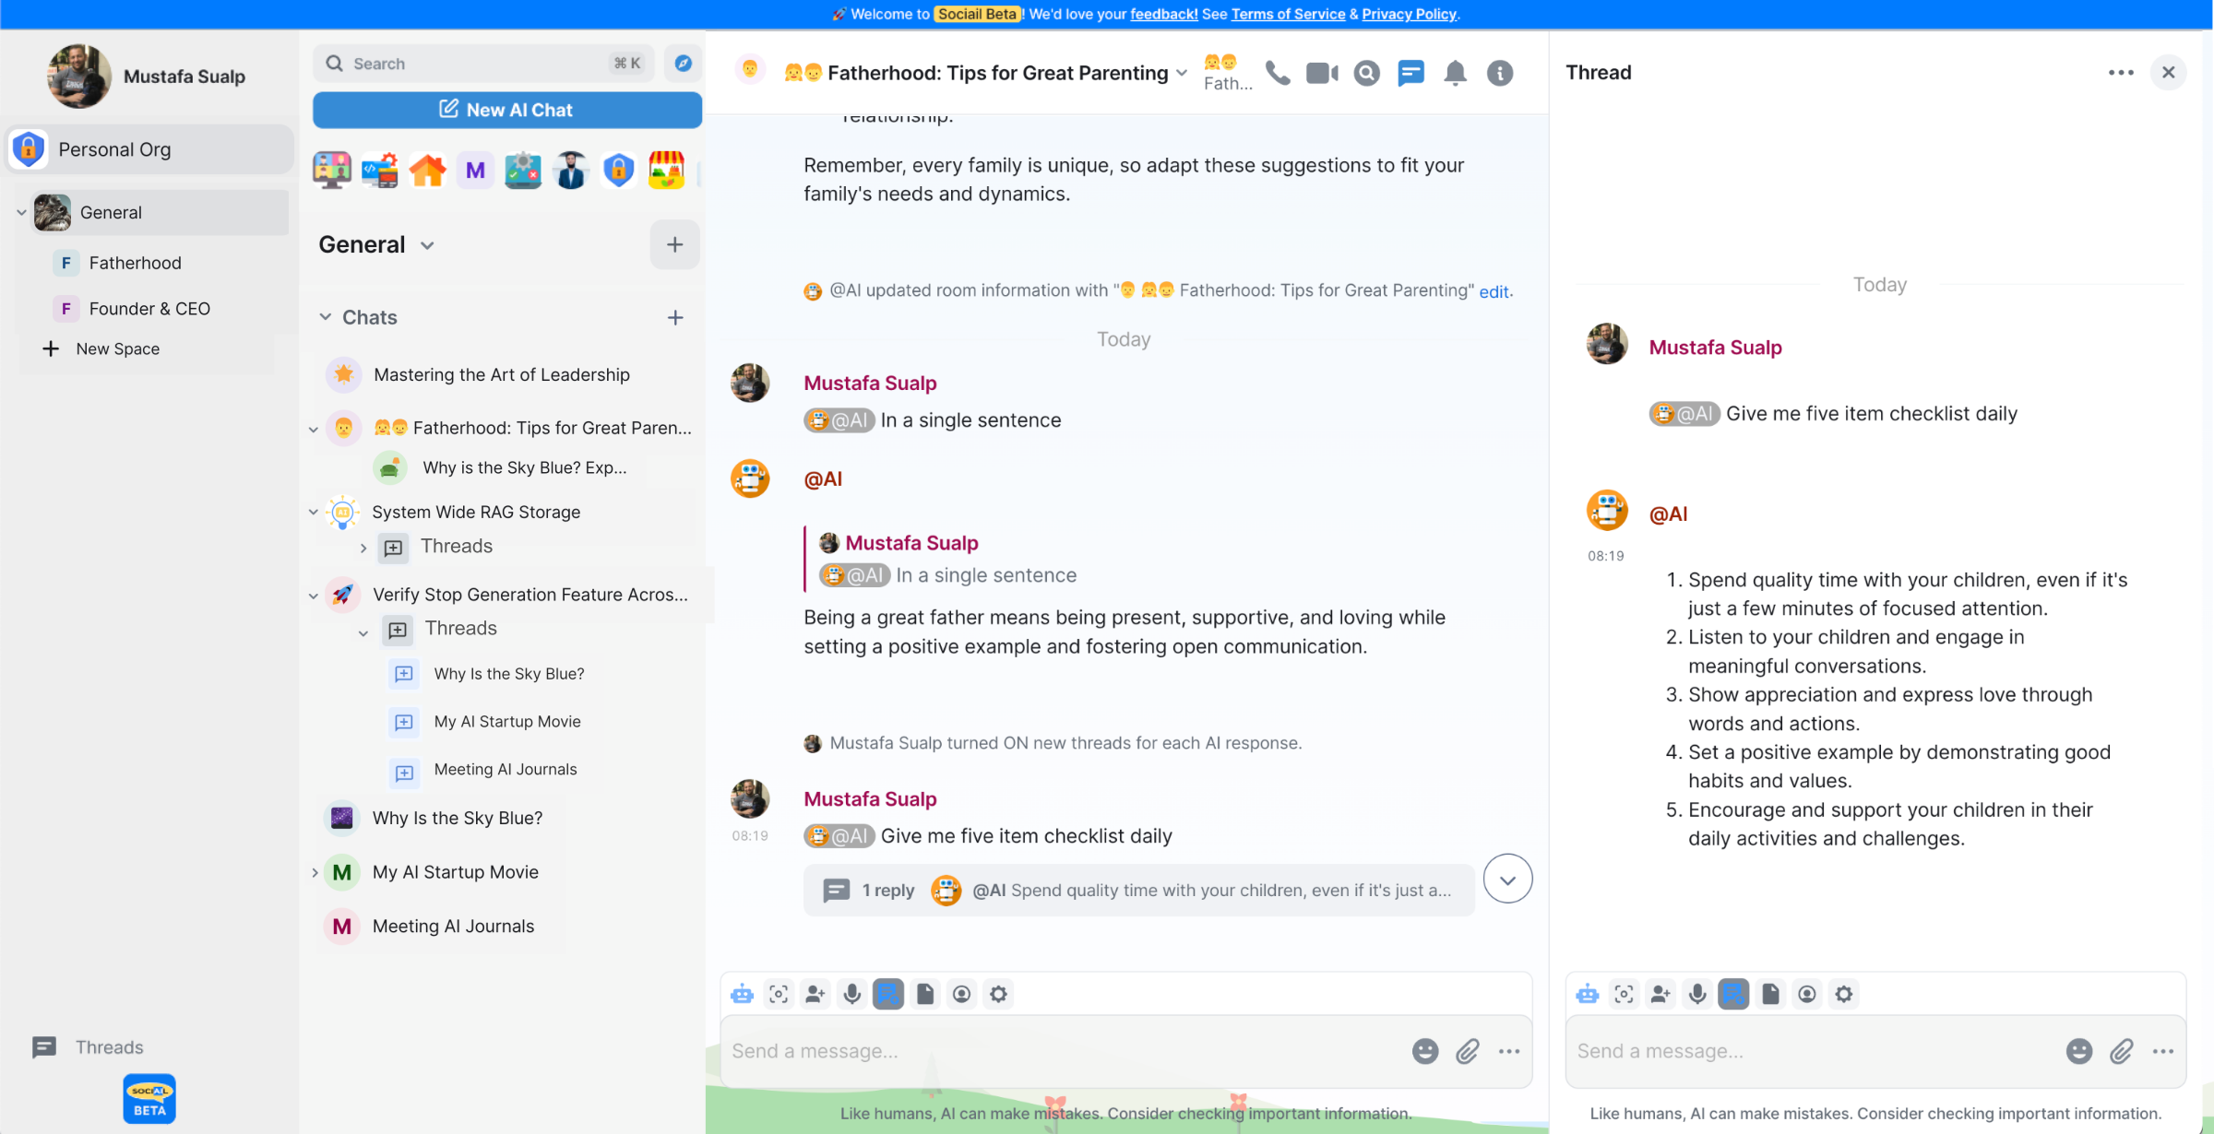Toggle new-thread-per-AI-response button in main composer
The width and height of the screenshot is (2214, 1134).
pyautogui.click(x=888, y=994)
